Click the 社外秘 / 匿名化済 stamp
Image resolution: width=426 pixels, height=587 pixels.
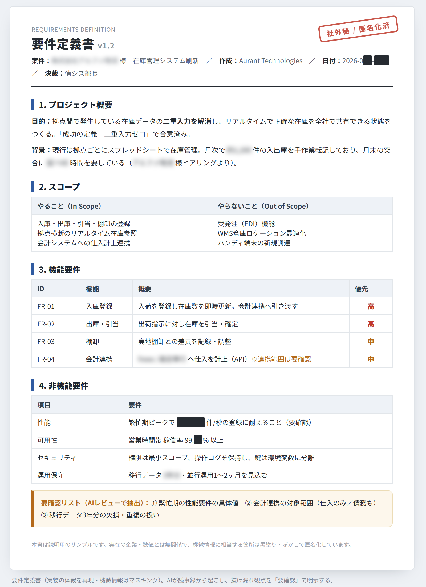coord(358,29)
